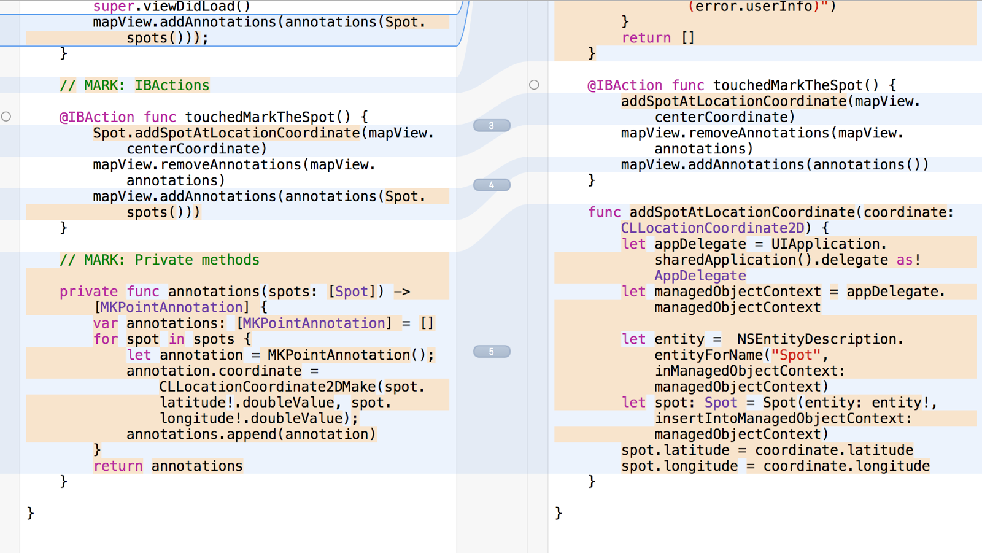Click the 'let annotation = MKPointAnnotation();' line

[x=280, y=355]
